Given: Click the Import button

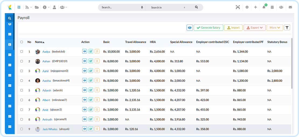Looking at the screenshot, I should pos(233,28).
